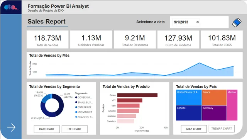This screenshot has height=139, width=247.
Task: Select the Velo bar
Action: (129, 105)
